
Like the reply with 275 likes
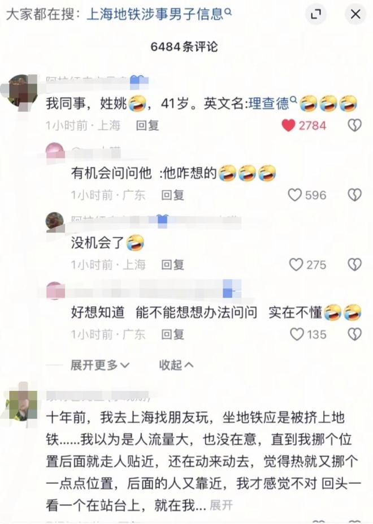[296, 265]
